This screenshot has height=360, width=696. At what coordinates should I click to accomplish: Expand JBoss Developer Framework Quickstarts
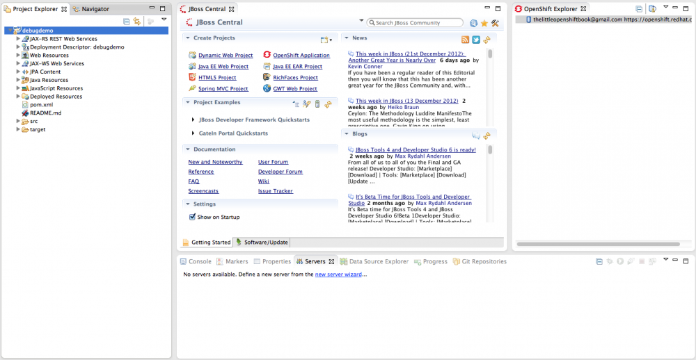193,120
